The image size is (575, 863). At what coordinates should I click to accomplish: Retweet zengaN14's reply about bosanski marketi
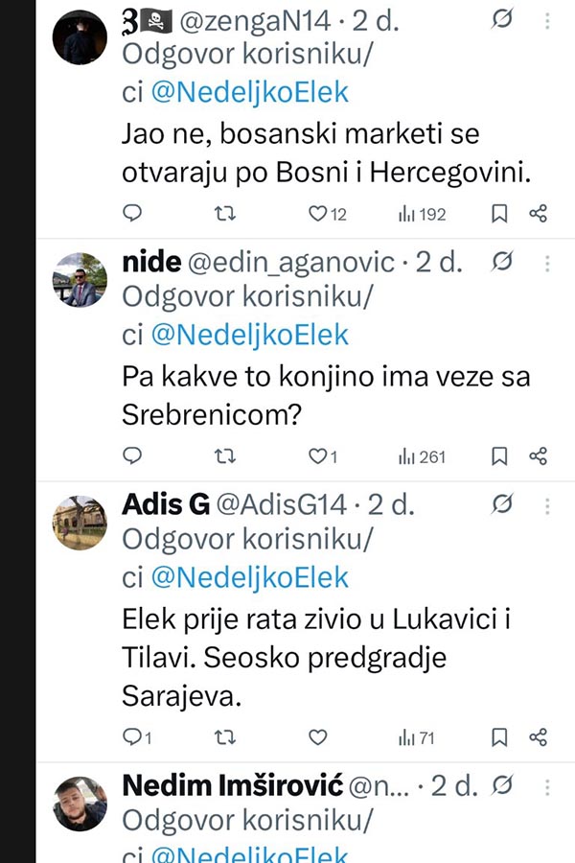(224, 214)
